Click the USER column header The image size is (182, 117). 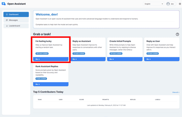(60, 99)
